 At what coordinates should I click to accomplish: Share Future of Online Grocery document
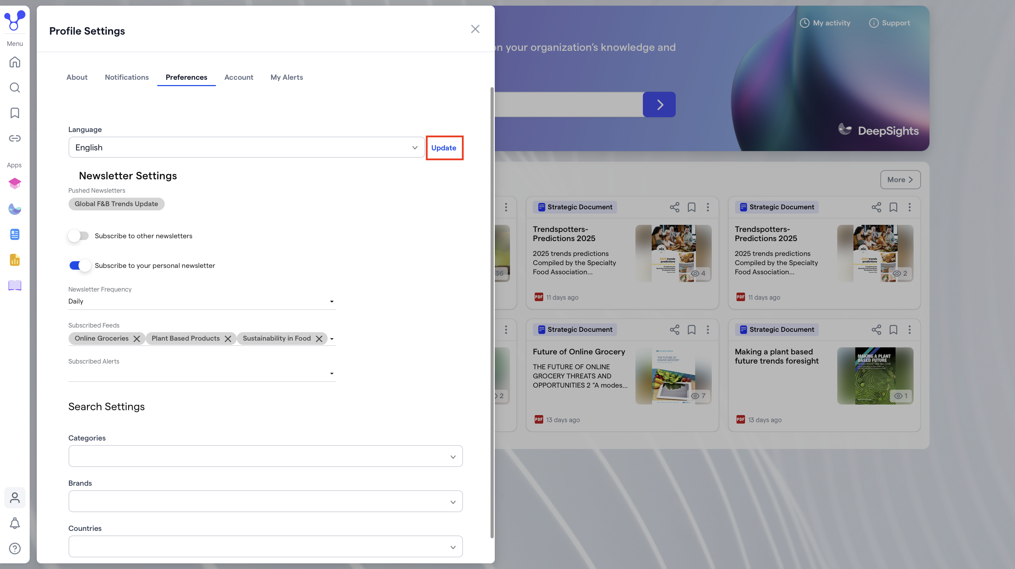click(x=675, y=329)
